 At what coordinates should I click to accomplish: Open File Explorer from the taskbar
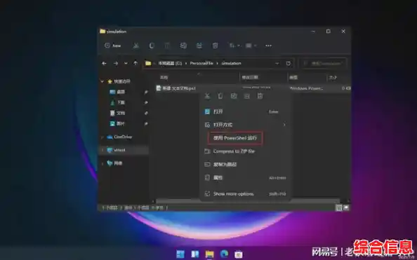[x=210, y=254]
